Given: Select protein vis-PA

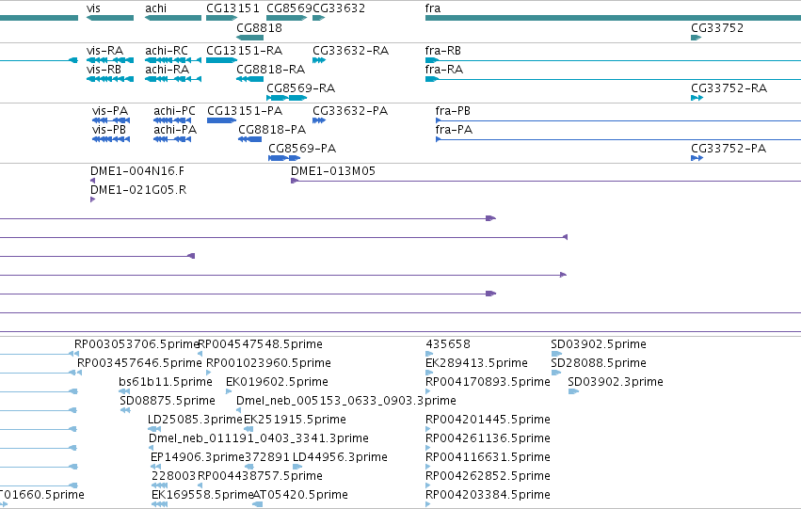Looking at the screenshot, I should pyautogui.click(x=111, y=120).
